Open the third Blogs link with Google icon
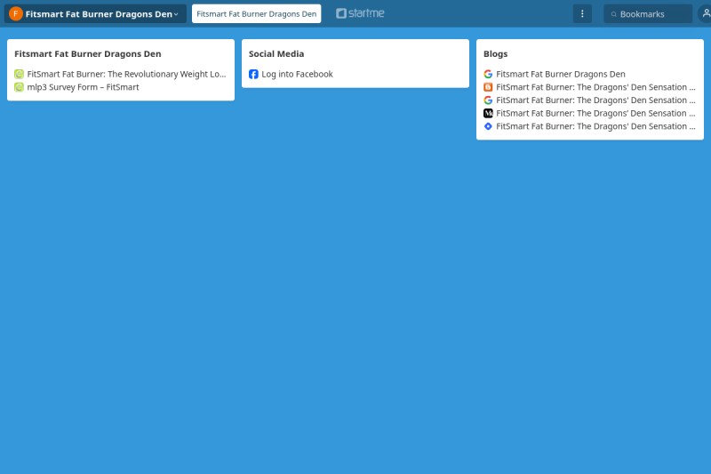This screenshot has height=474, width=711. (x=595, y=100)
